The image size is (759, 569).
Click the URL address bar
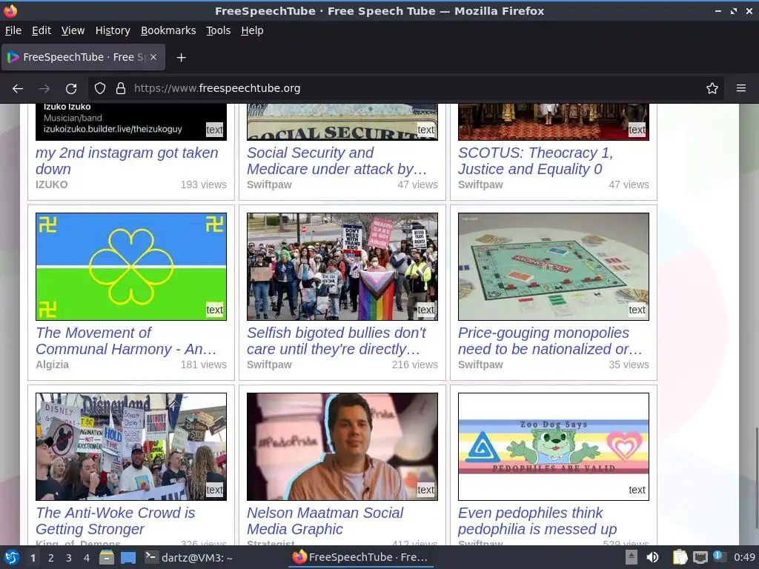click(407, 89)
